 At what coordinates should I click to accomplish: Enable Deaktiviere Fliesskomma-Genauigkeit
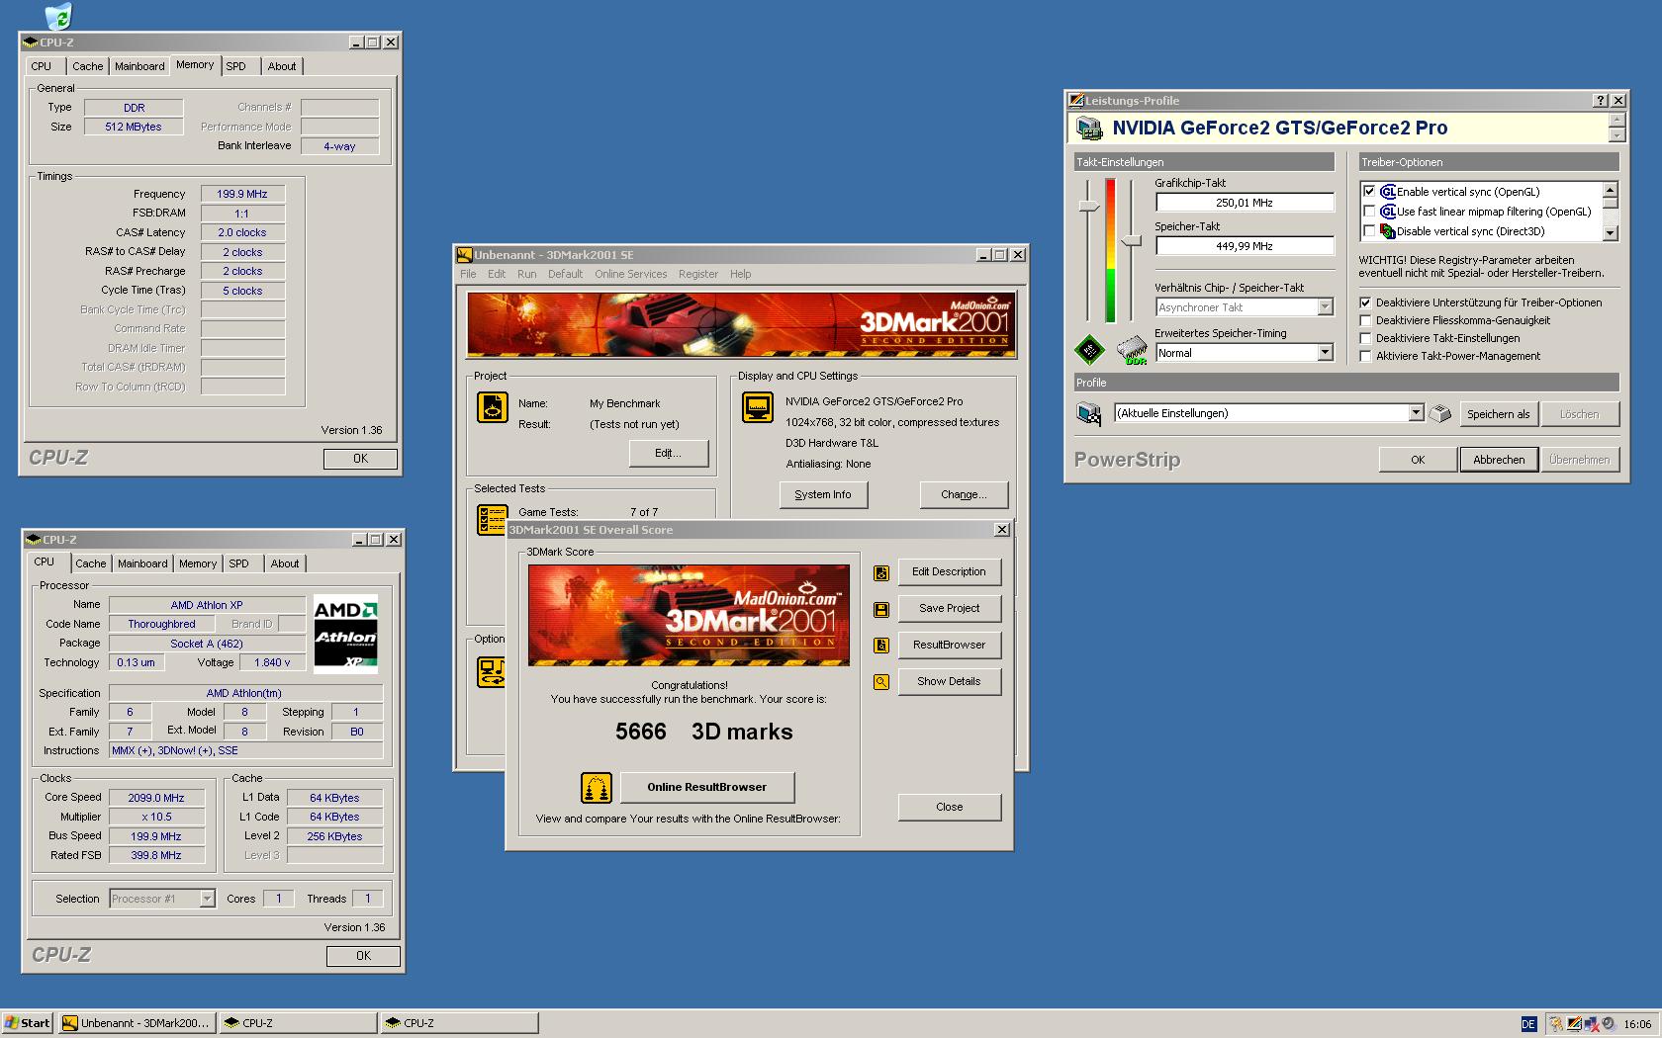coord(1366,320)
